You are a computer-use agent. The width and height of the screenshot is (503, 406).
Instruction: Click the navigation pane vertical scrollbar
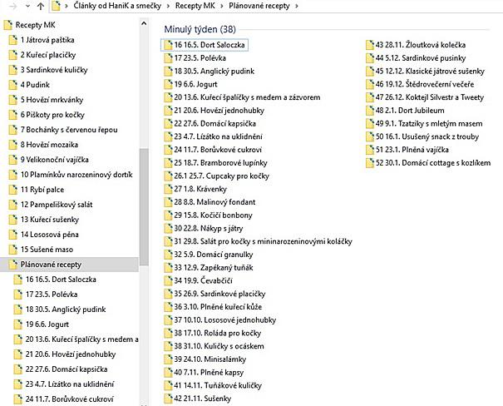[144, 208]
